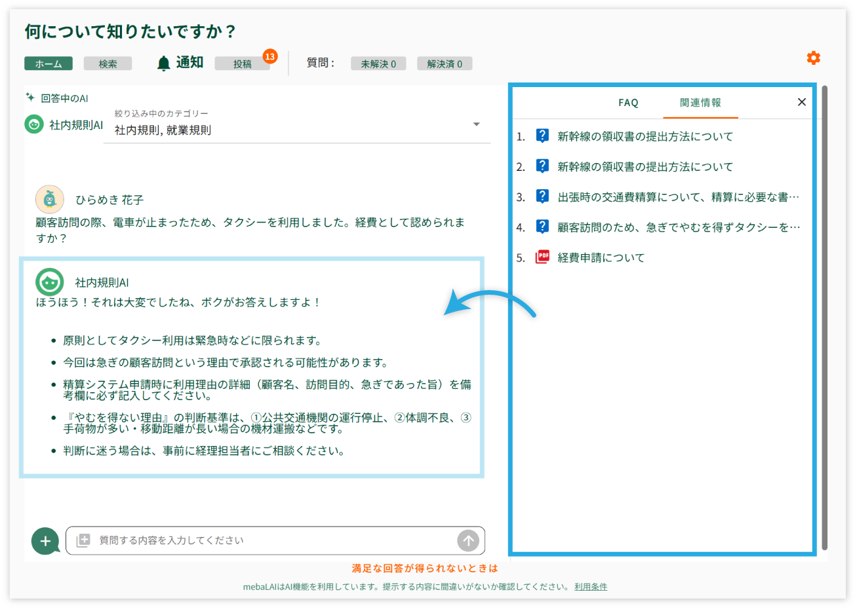
Task: Open the 利用条件 link
Action: click(x=591, y=587)
